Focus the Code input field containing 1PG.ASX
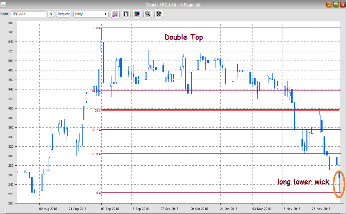This screenshot has width=347, height=214. [29, 14]
